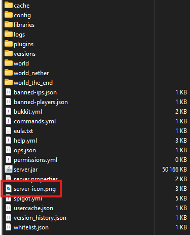The height and width of the screenshot is (235, 190).
Task: Select the 'plugins' folder name
Action: 24,44
